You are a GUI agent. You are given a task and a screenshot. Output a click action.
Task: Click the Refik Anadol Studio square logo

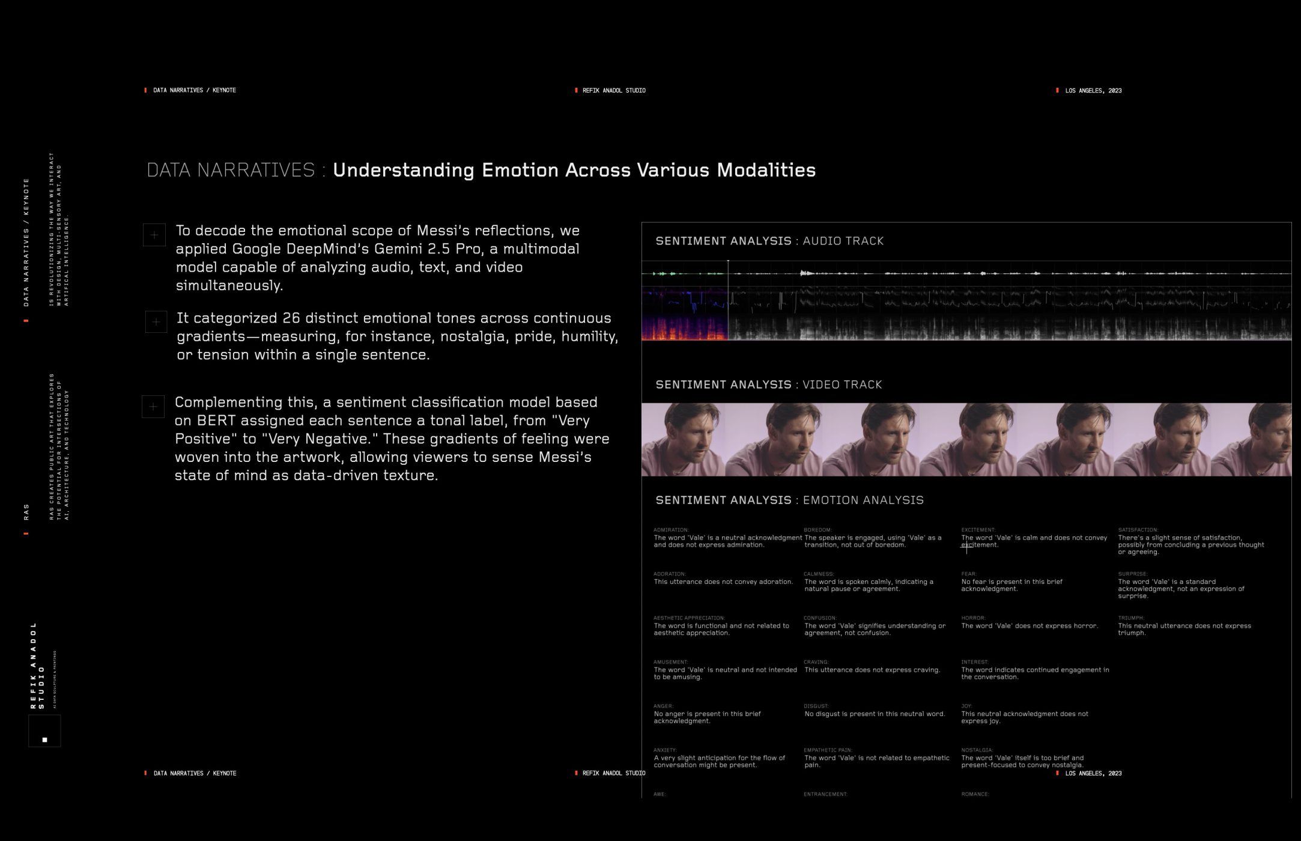(44, 731)
